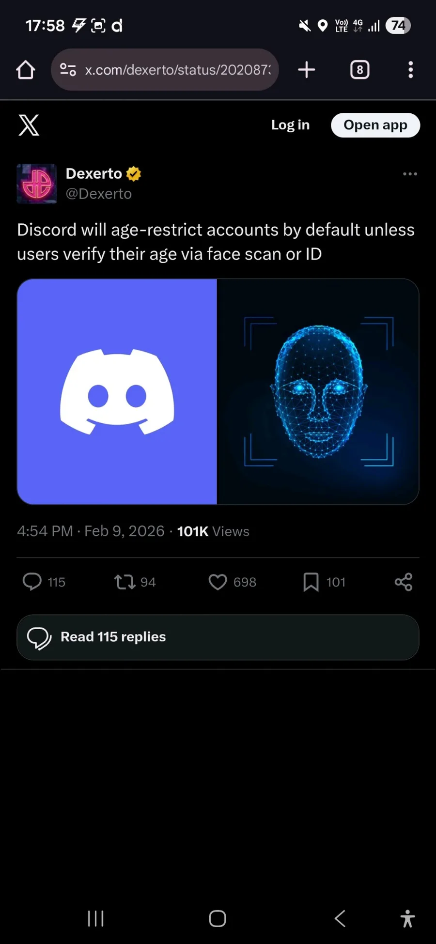Share the post via share icon
The image size is (436, 944).
click(404, 582)
